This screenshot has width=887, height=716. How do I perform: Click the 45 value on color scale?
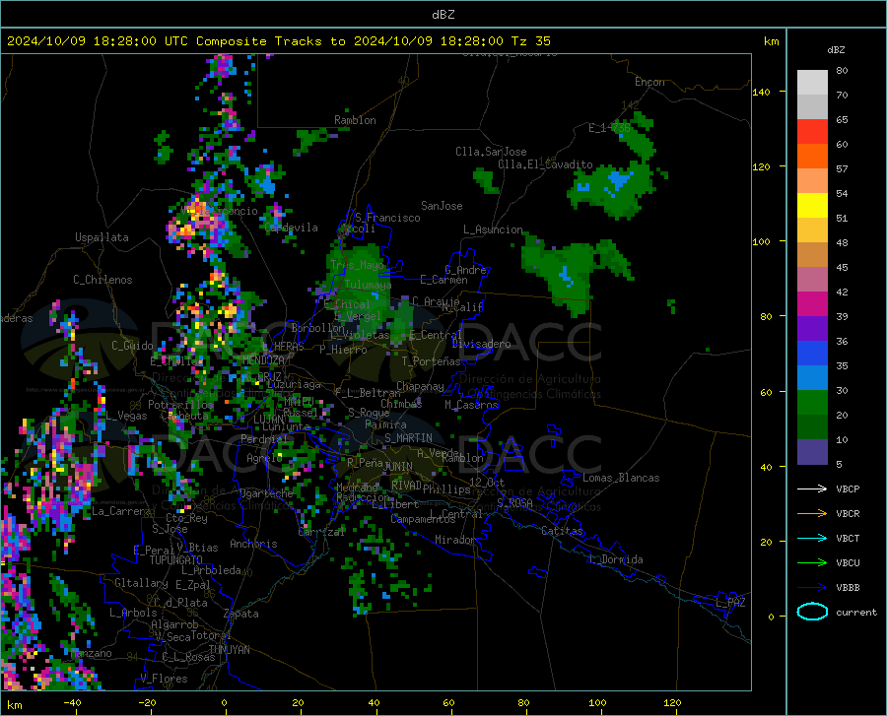tap(842, 267)
